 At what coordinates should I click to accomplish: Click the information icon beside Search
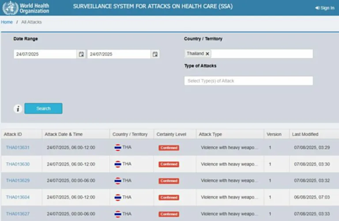click(x=18, y=109)
